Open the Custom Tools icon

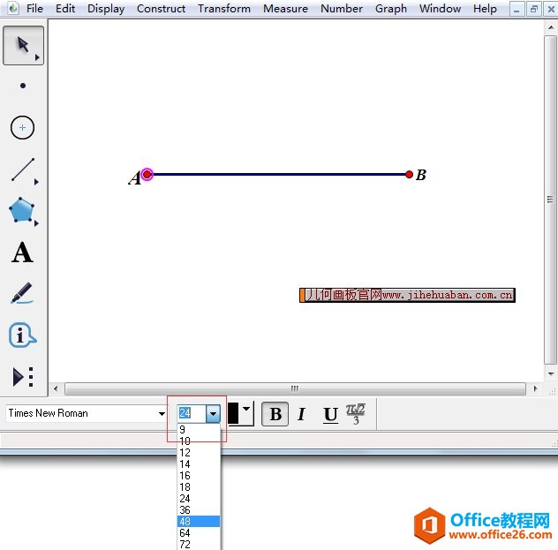(23, 377)
